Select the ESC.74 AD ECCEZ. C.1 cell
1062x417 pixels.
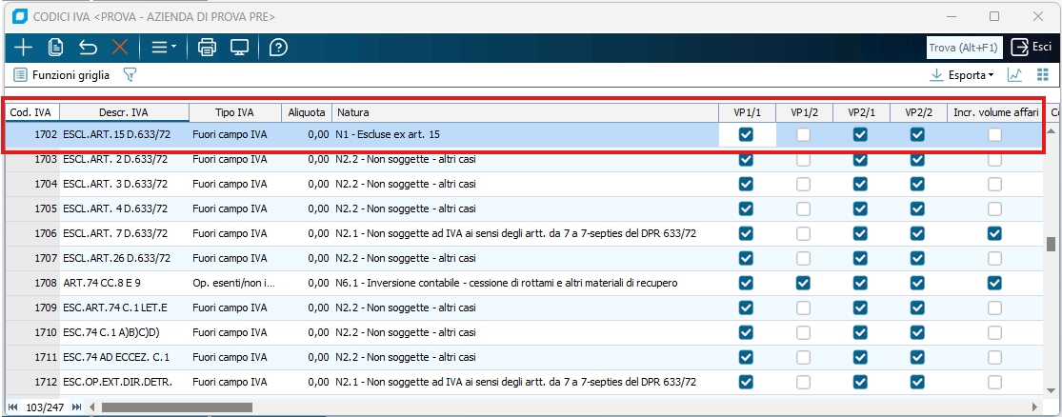coord(125,357)
